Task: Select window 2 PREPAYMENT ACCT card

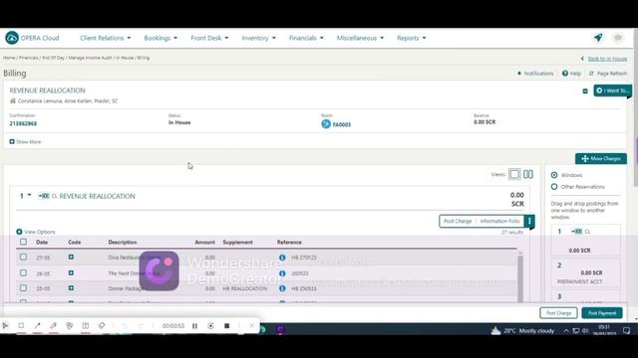Action: click(585, 272)
